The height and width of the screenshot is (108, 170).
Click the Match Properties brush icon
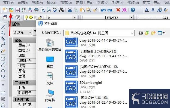95,10
